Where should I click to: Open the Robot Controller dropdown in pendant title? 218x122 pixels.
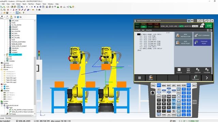click(x=143, y=21)
